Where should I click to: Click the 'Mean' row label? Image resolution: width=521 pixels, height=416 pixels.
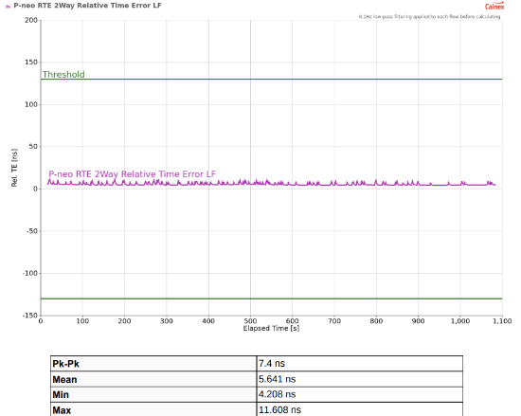click(x=153, y=379)
